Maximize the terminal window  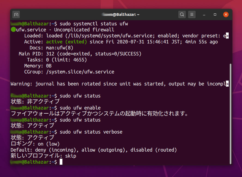(x=215, y=14)
